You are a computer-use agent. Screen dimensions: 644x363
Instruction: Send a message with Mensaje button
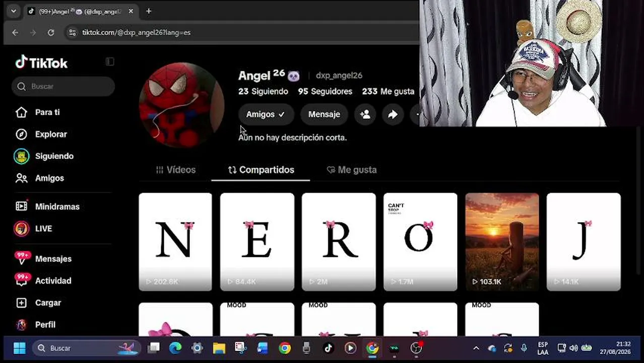[x=324, y=114]
